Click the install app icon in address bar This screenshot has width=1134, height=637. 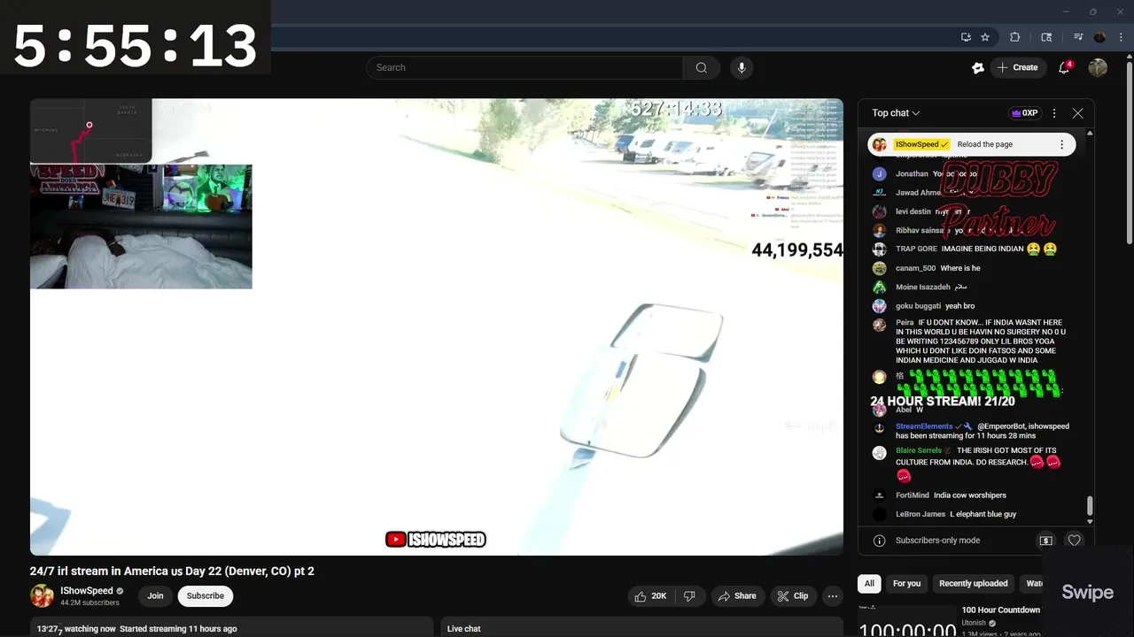coord(966,37)
